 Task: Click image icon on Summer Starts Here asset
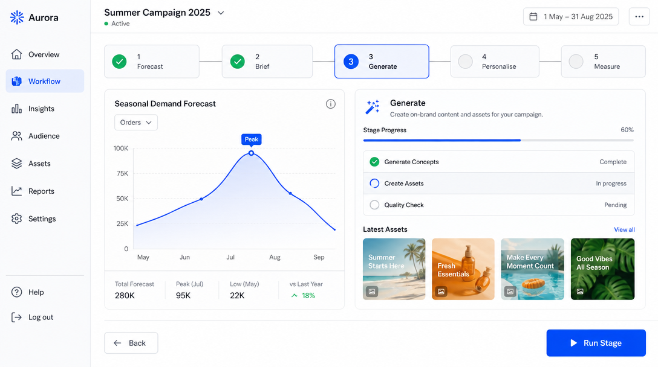(372, 291)
